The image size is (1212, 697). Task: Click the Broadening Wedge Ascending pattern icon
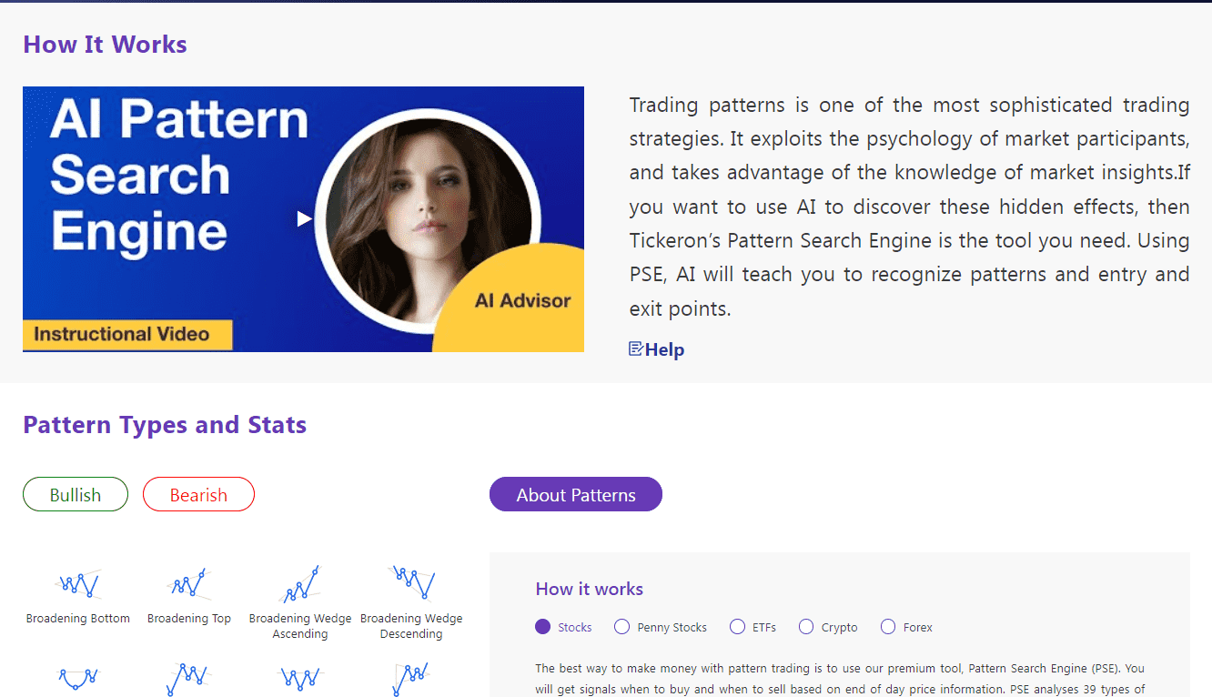coord(300,584)
